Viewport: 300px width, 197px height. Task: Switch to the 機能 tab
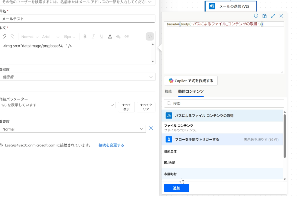point(168,91)
